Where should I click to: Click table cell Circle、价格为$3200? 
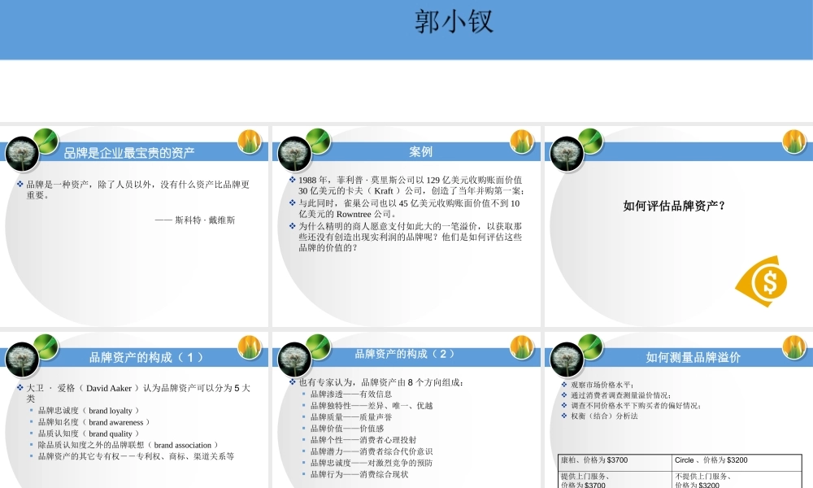[x=737, y=463]
